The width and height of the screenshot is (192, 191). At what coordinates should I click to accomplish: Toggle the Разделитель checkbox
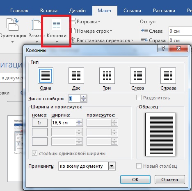tap(139, 98)
